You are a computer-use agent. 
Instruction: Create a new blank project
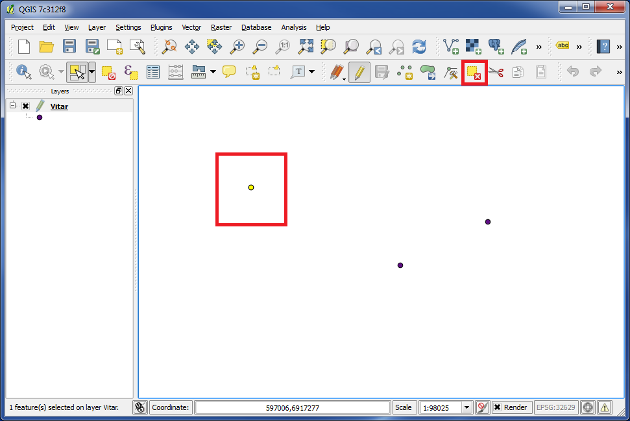(x=24, y=47)
